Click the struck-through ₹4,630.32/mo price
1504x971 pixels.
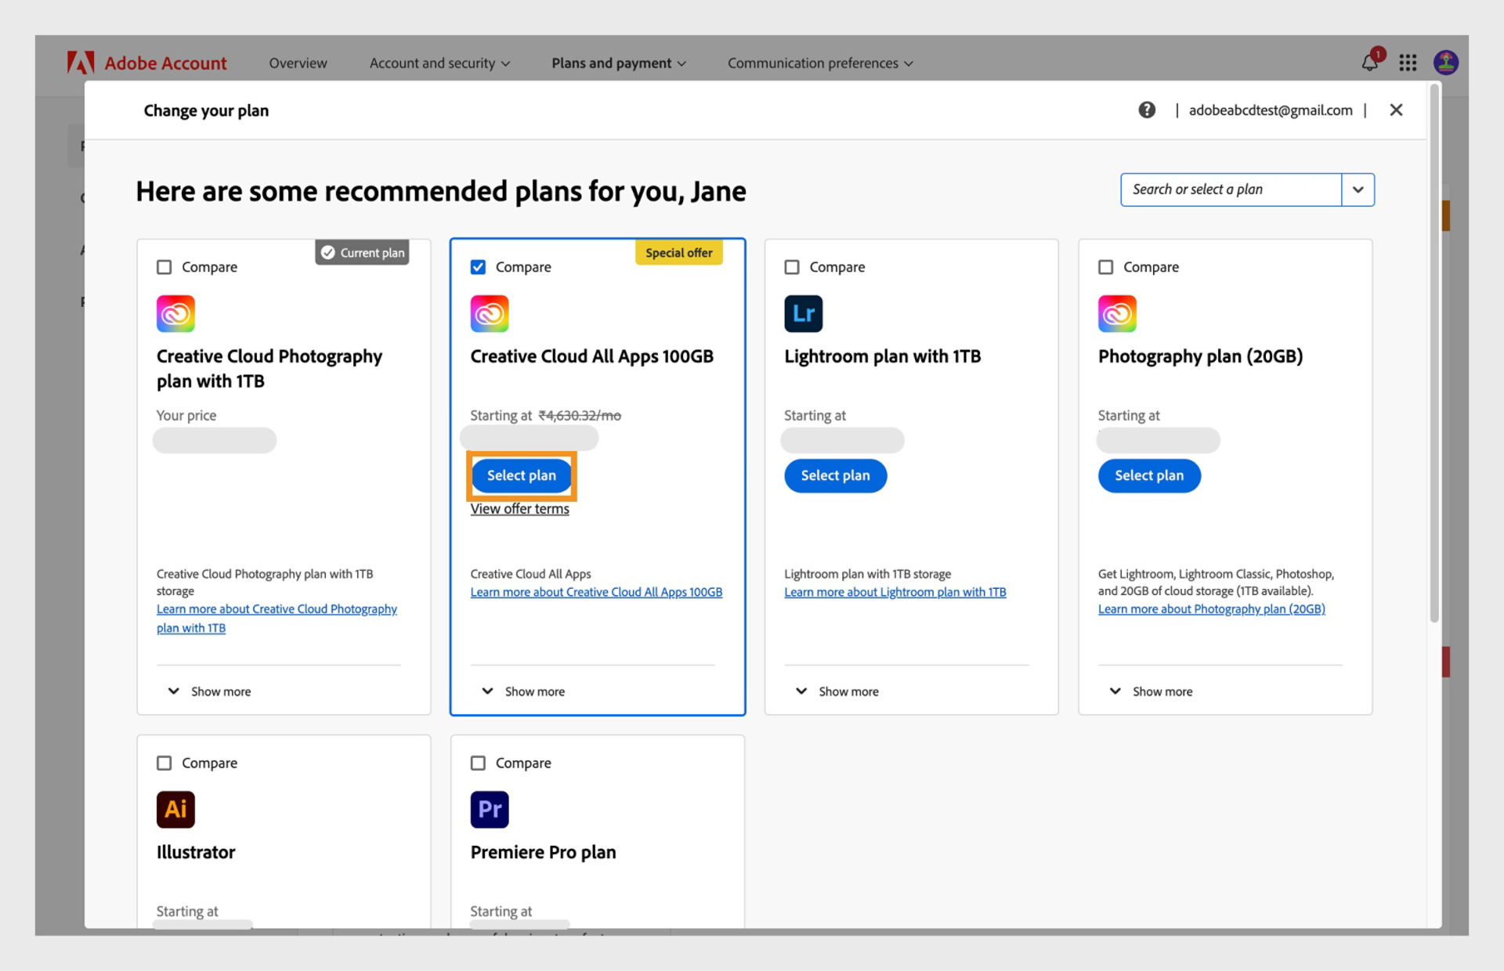580,416
